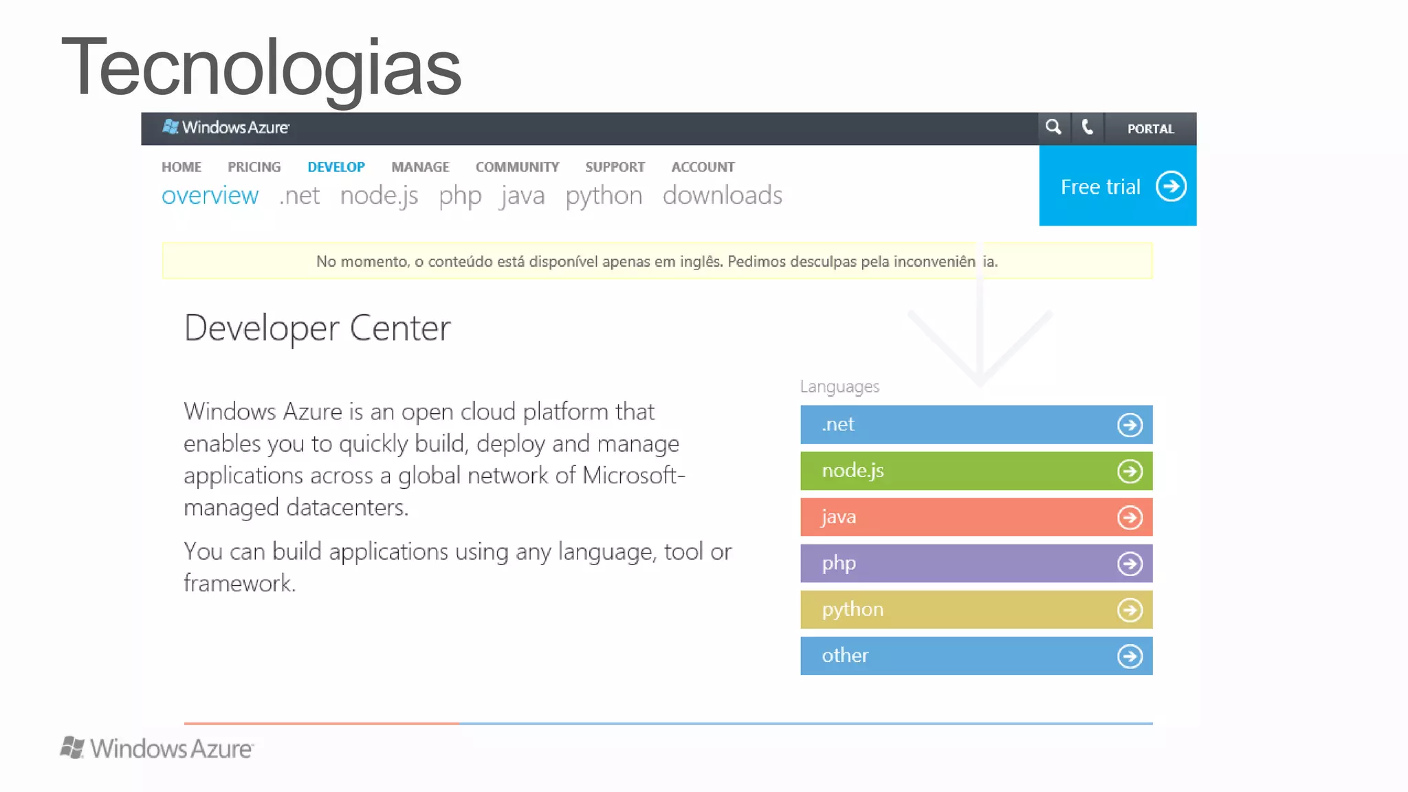Switch to the downloads sub-tab

click(722, 196)
